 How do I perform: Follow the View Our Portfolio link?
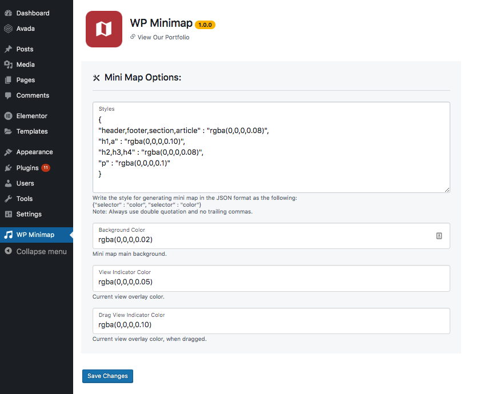click(x=163, y=37)
